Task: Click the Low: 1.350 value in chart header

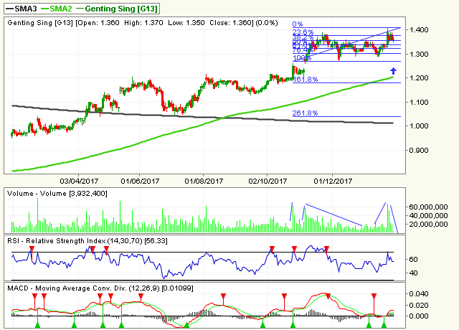Action: click(x=186, y=23)
